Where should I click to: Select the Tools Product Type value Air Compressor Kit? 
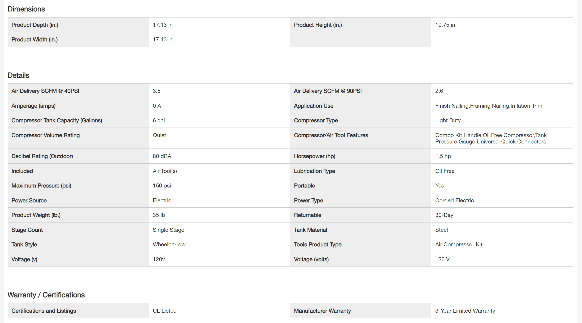[x=459, y=245]
